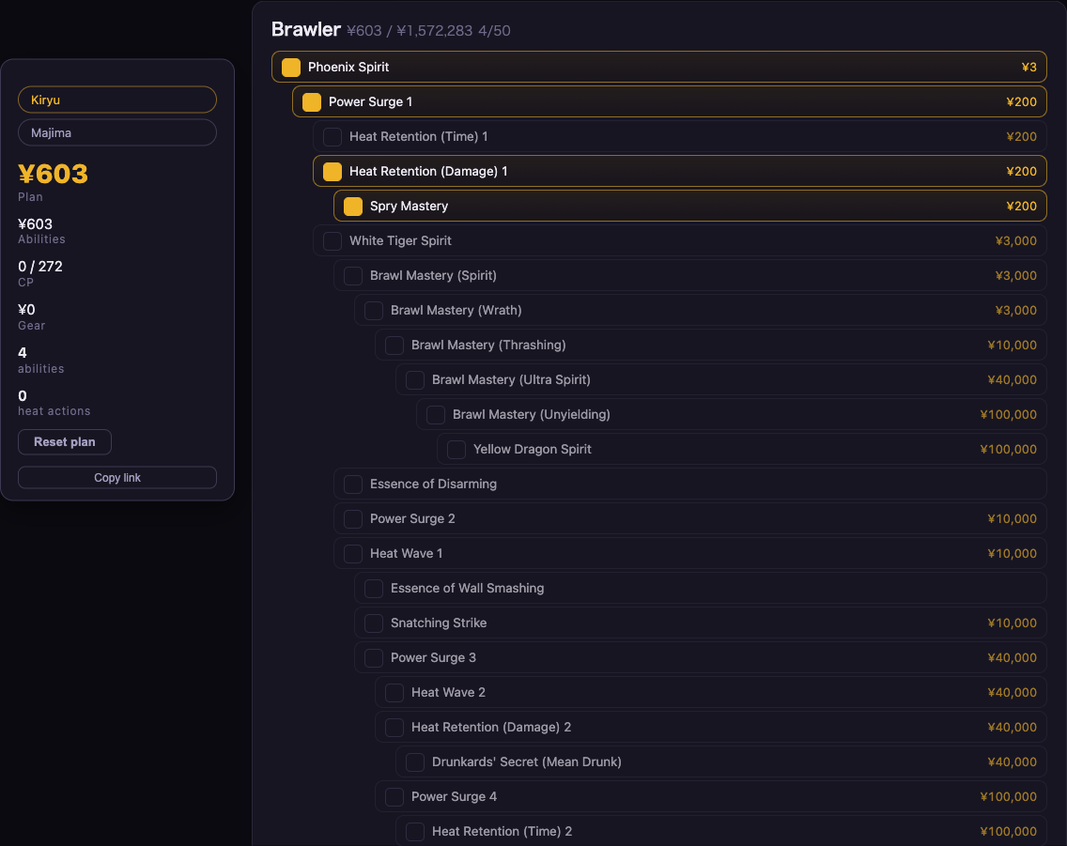This screenshot has width=1067, height=846.
Task: Select the Kiryu character tab
Action: pyautogui.click(x=117, y=100)
